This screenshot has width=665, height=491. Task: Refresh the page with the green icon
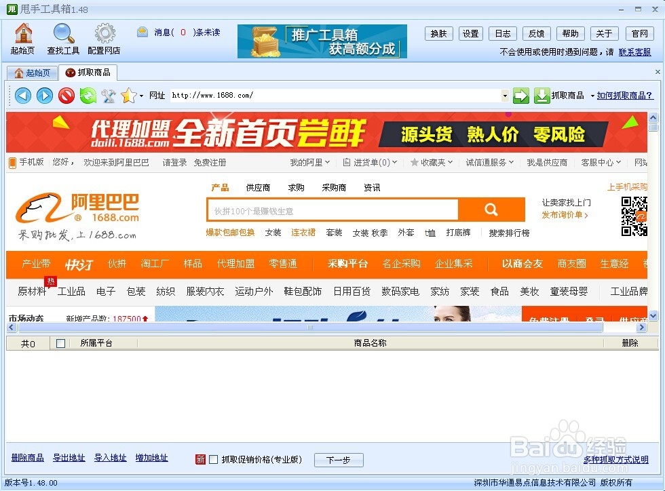pyautogui.click(x=88, y=96)
